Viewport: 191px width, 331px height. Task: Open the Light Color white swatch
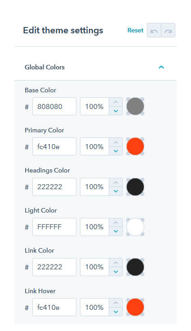(135, 227)
